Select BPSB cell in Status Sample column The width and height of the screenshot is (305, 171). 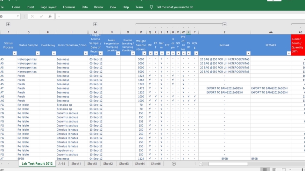click(x=28, y=159)
